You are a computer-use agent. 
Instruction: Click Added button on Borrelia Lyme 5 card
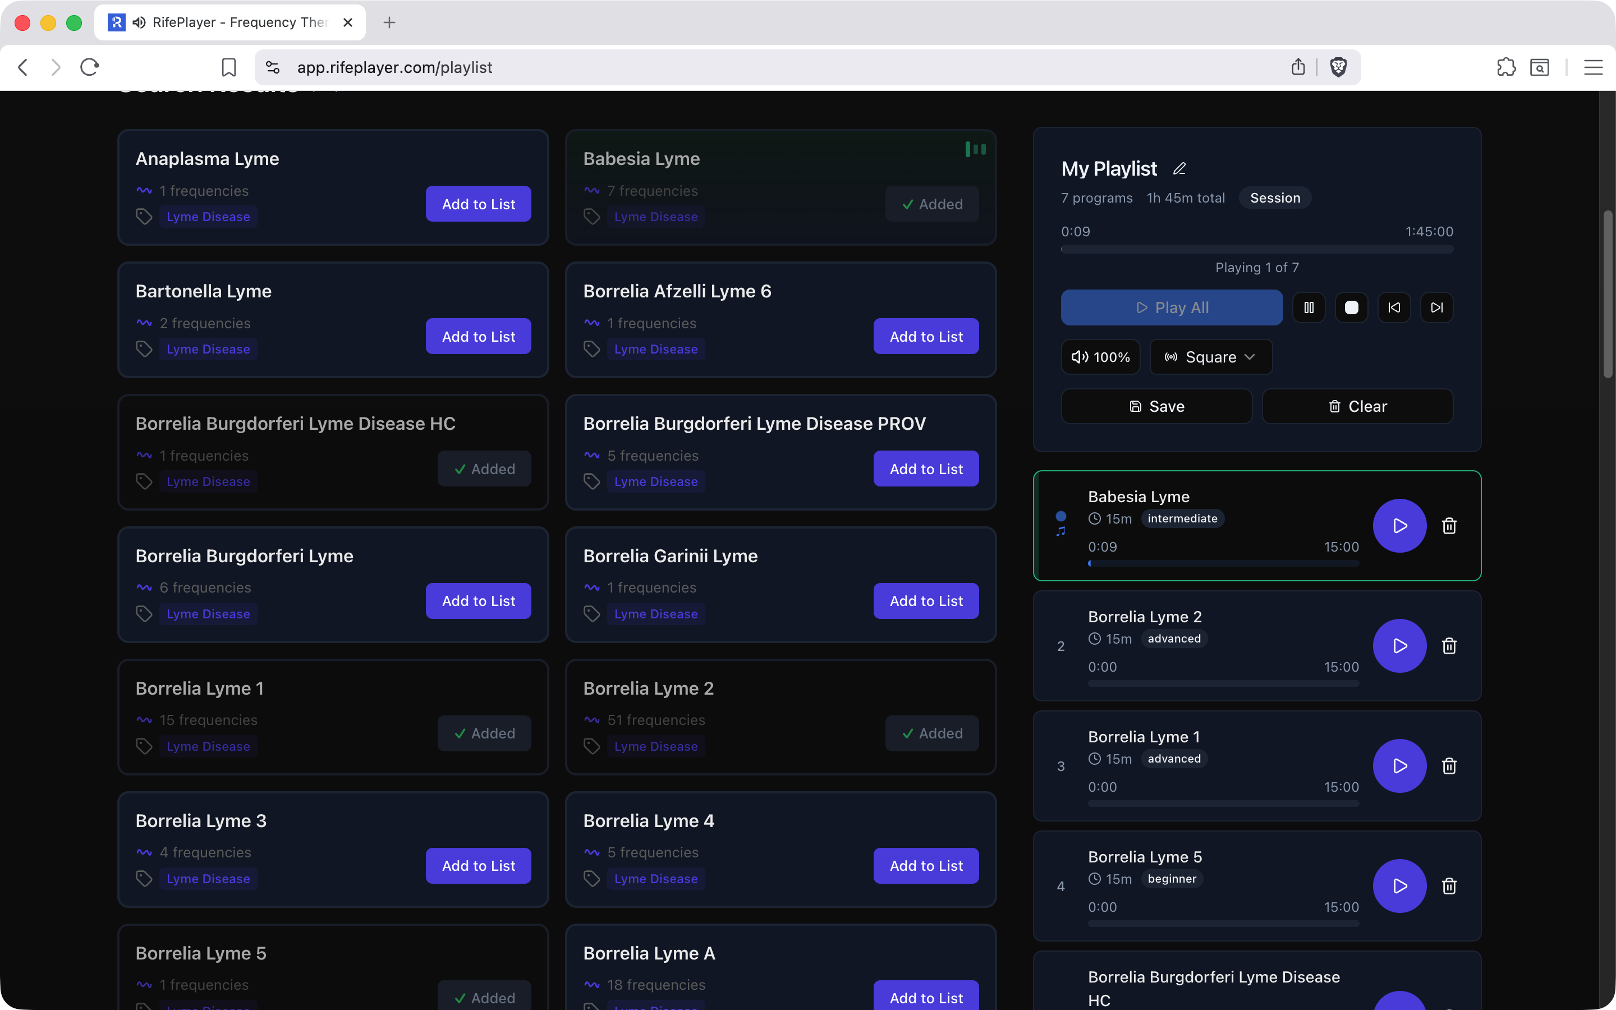tap(484, 997)
